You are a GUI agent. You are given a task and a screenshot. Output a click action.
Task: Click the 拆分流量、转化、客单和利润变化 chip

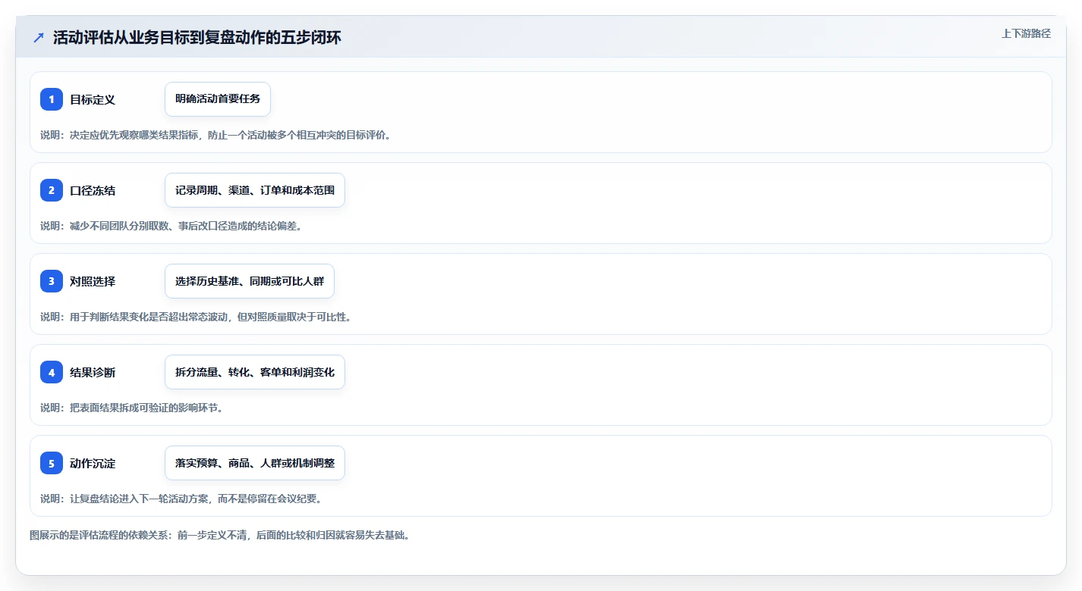[255, 372]
